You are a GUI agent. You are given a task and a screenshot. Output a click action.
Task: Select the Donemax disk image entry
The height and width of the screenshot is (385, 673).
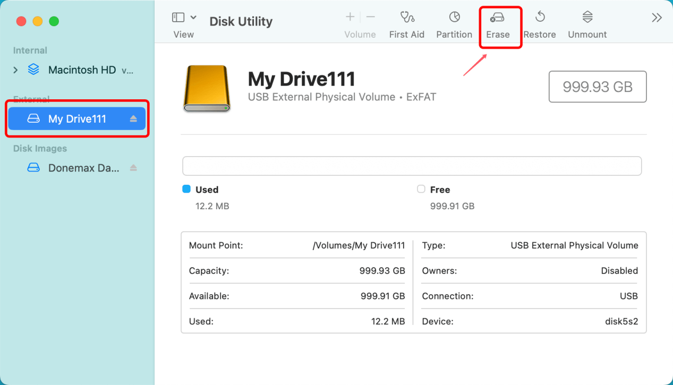pos(83,168)
